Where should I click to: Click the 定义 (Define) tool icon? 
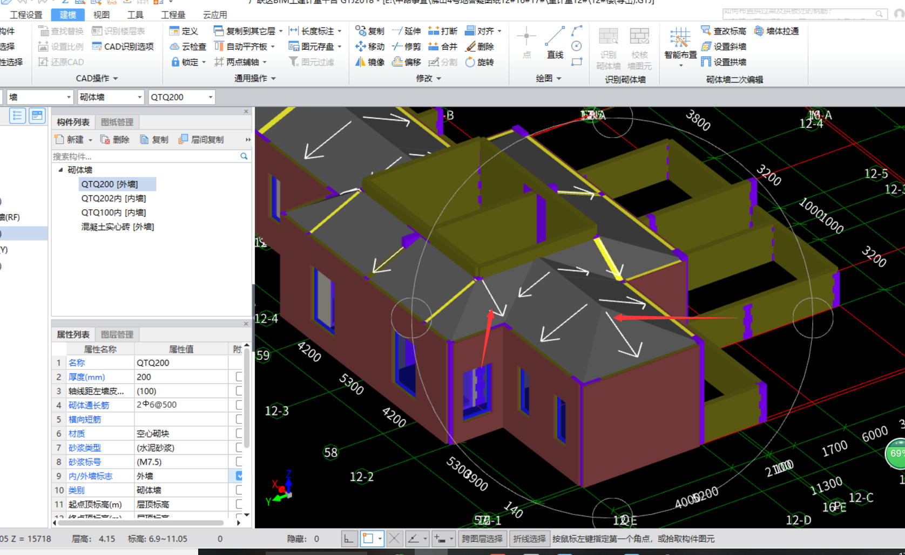pos(174,31)
